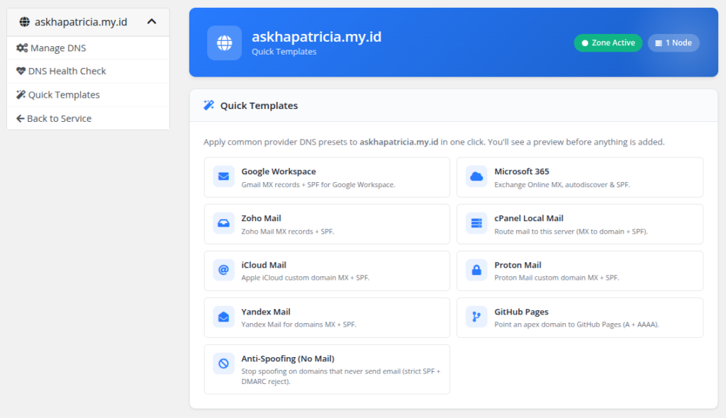
Task: Click the green dot in Zone Active badge
Action: point(585,43)
